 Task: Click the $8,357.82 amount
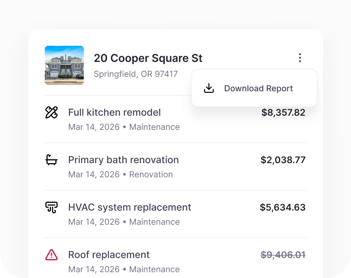pyautogui.click(x=284, y=112)
